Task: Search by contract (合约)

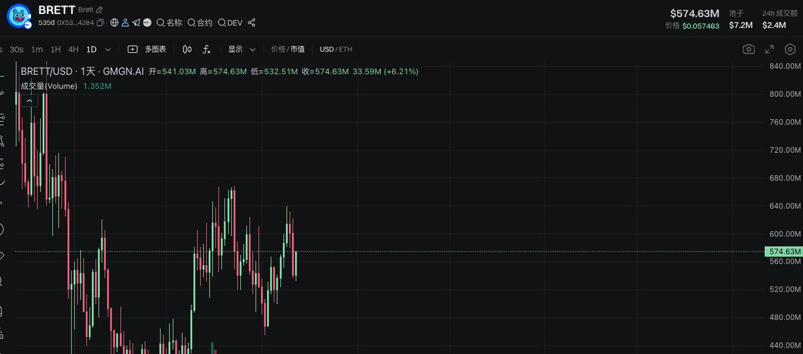Action: coord(200,23)
